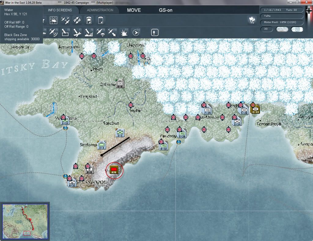Select the F9 air transport mode

tap(100, 32)
